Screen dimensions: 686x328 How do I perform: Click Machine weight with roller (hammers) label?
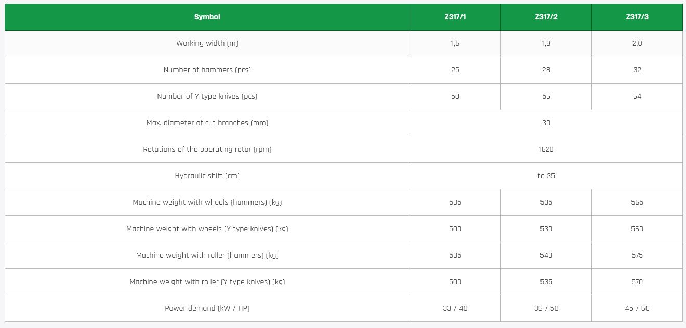[207, 255]
